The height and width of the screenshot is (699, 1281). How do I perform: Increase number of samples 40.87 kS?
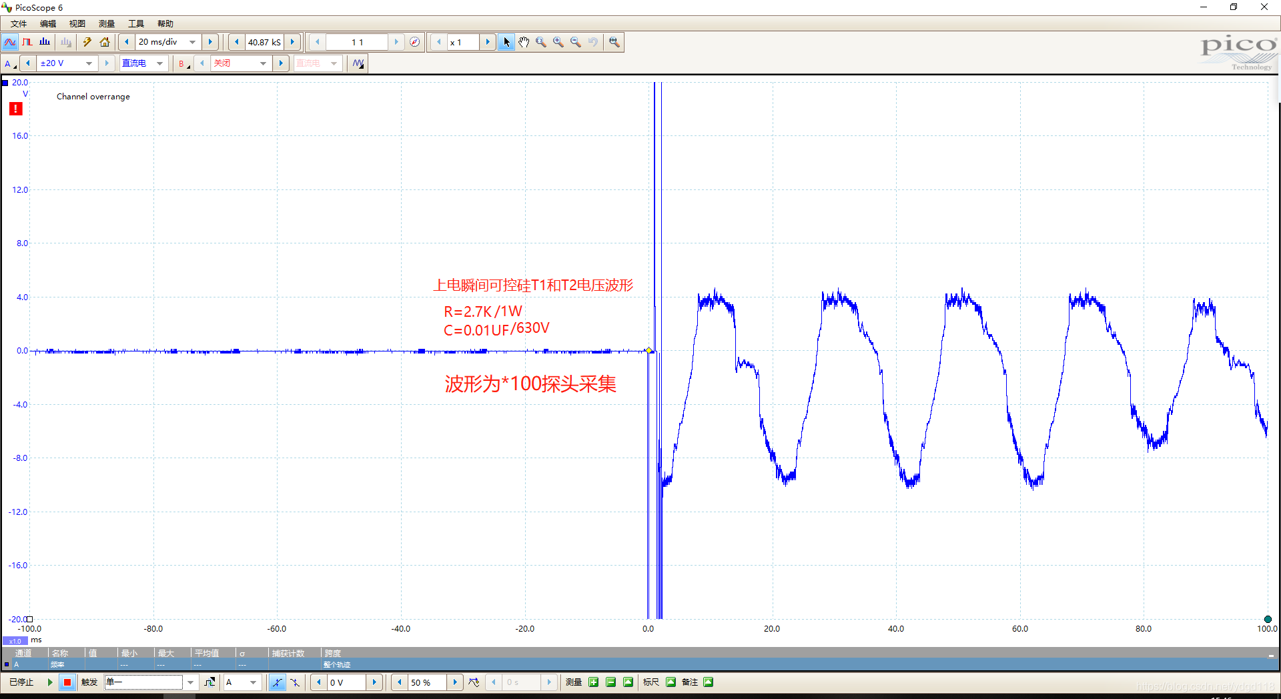292,42
